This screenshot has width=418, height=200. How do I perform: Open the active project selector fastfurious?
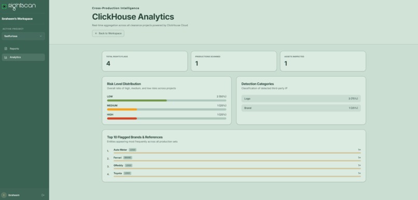tap(23, 36)
